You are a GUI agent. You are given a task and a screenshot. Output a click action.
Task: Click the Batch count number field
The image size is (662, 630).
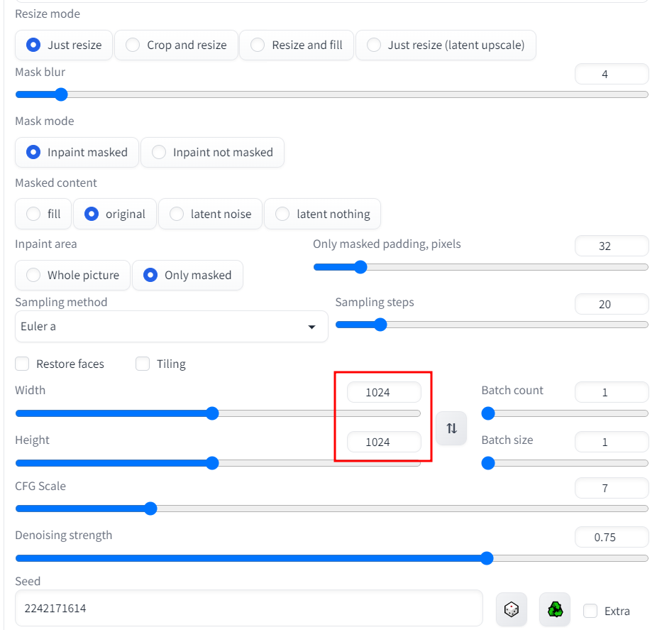pos(612,393)
